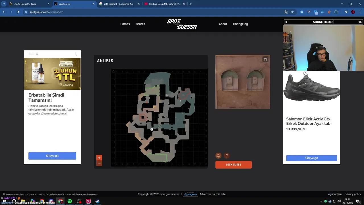Click the Playwire logo in footer
Image resolution: width=364 pixels, height=205 pixels.
(190, 194)
